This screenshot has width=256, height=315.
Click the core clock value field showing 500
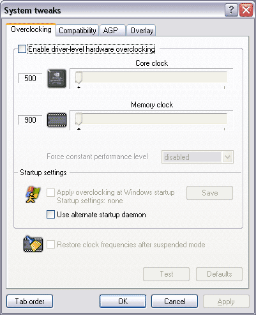(x=30, y=79)
